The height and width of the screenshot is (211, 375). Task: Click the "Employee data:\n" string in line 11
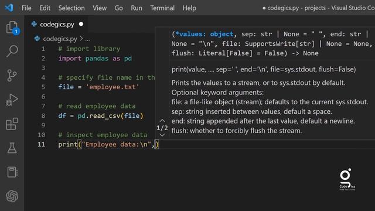coord(117,145)
